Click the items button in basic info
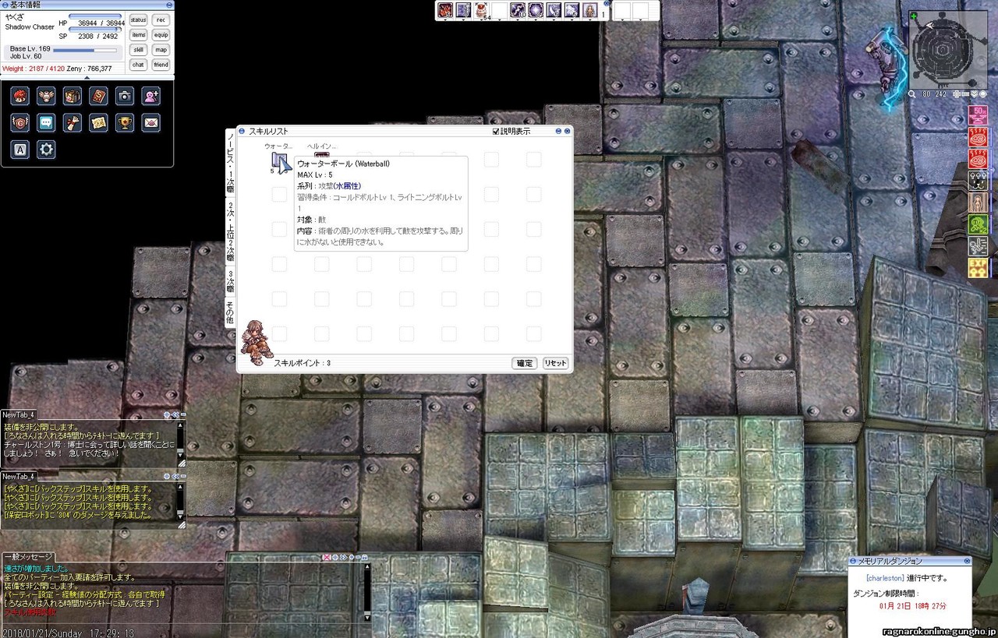 pos(139,35)
